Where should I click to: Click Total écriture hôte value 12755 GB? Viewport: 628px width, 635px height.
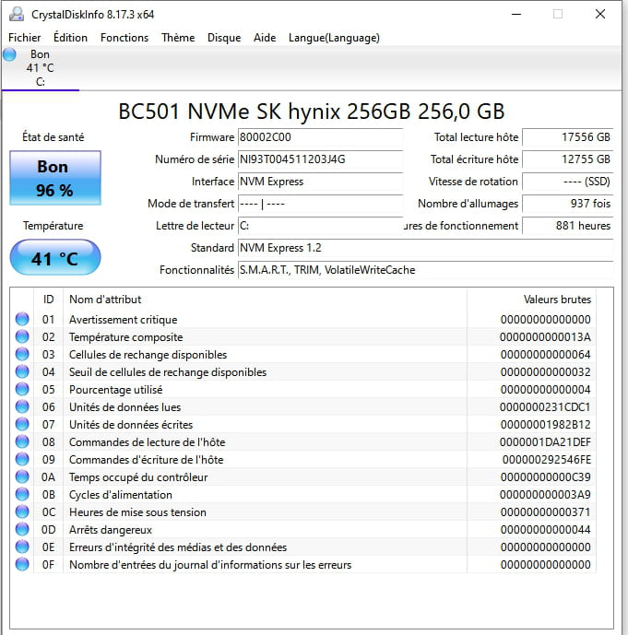click(x=568, y=159)
